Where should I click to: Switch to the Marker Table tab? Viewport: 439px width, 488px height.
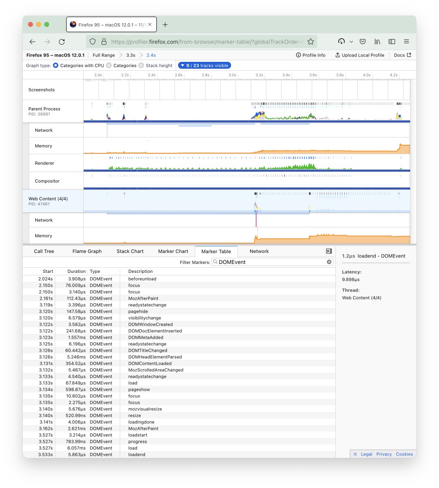(216, 251)
